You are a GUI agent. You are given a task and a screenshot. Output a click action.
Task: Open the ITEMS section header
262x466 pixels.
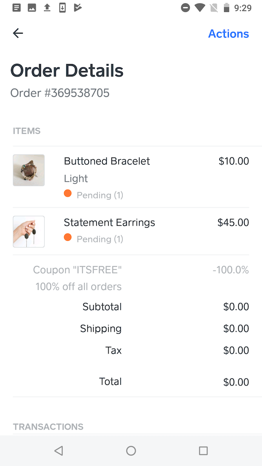27,131
